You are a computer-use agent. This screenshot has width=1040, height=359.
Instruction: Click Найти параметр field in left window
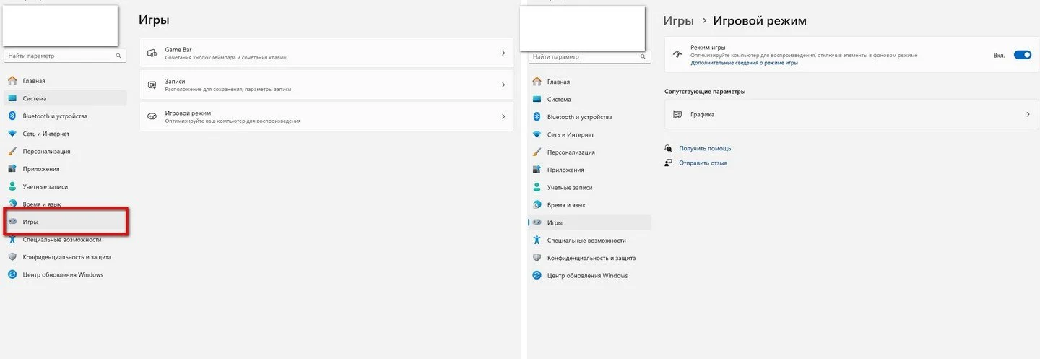64,56
